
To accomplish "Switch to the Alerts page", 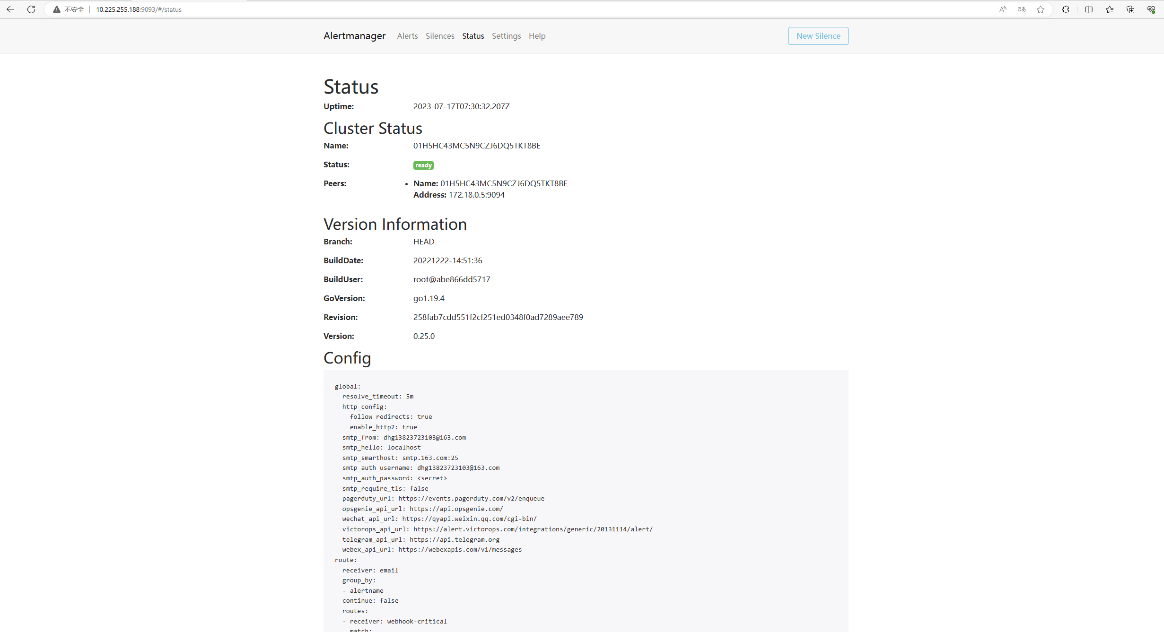I will [x=407, y=35].
